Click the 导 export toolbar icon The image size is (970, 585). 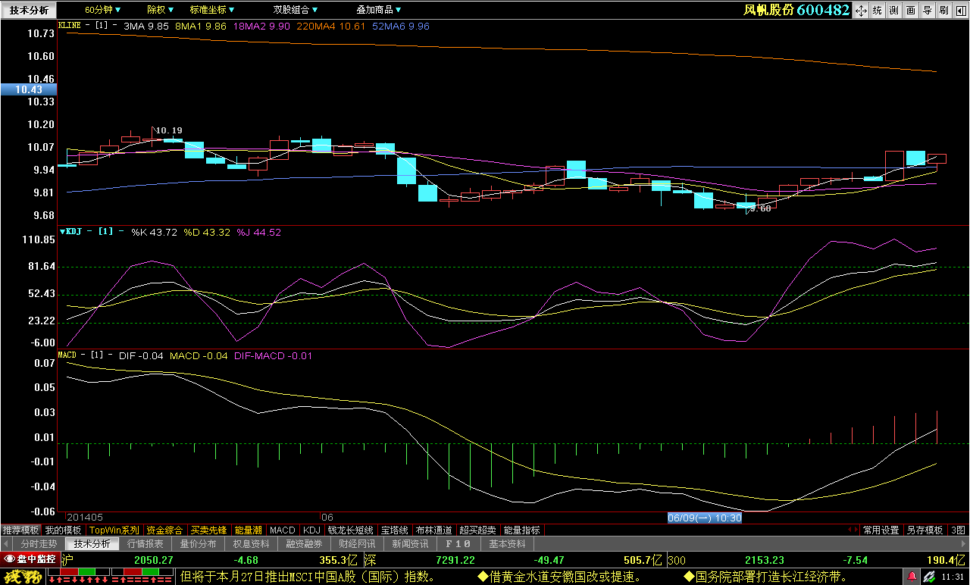(928, 10)
